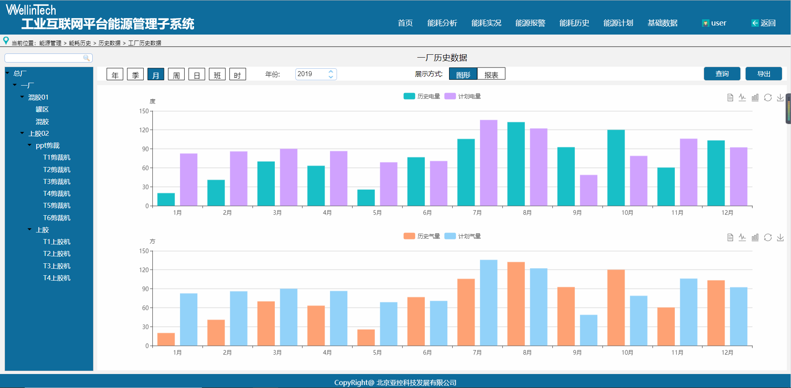Open 能耗历史 menu
791x388 pixels.
pos(574,23)
